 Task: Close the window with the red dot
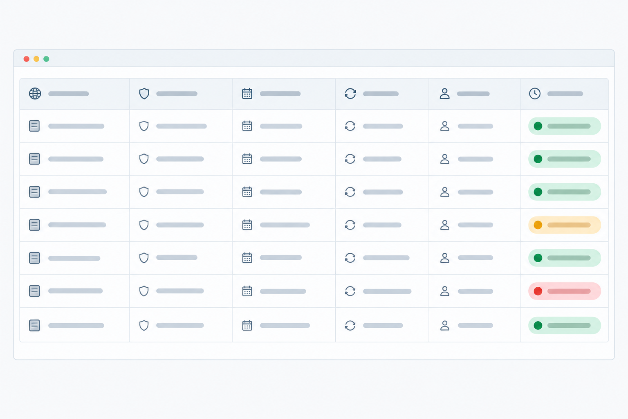pyautogui.click(x=27, y=59)
